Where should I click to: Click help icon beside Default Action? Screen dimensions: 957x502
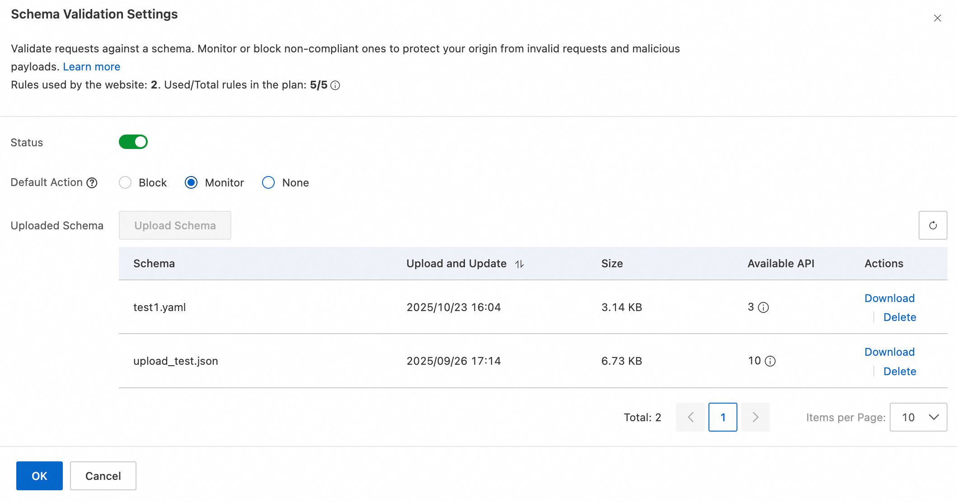point(92,183)
